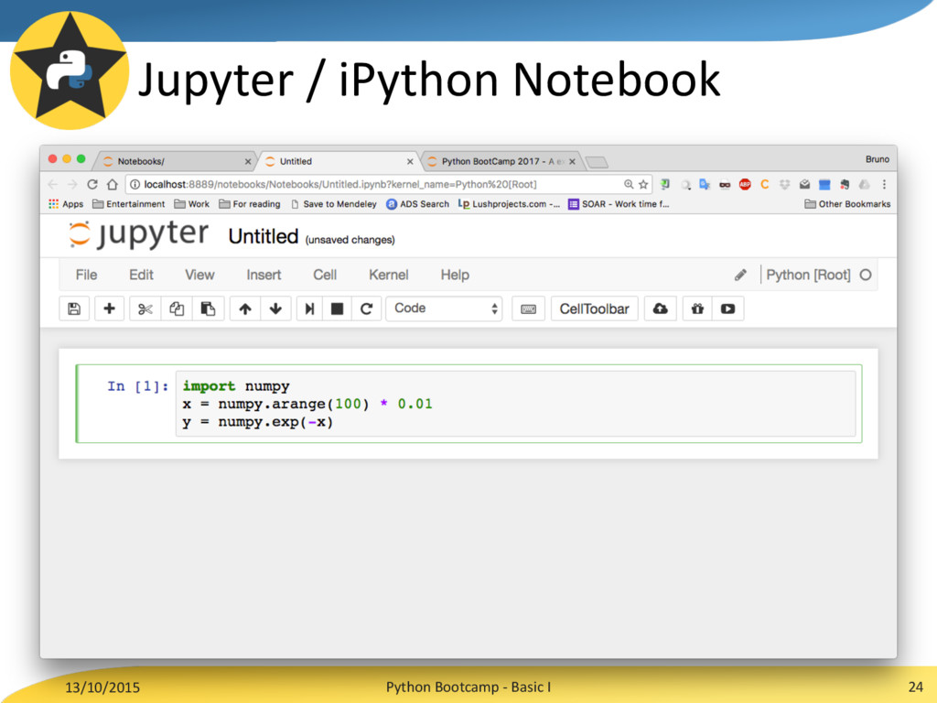Open a new browser tab

[x=597, y=162]
